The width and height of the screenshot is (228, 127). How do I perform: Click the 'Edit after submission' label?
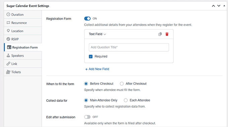tap(61, 117)
